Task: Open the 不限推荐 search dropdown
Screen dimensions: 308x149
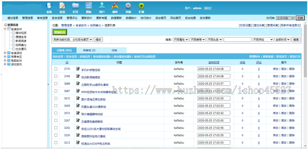Action: click(198, 39)
